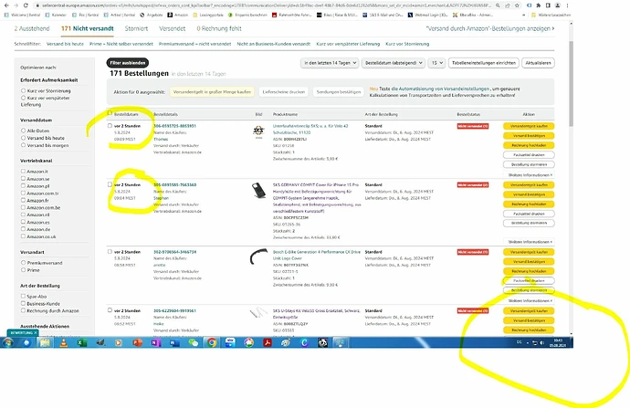The height and width of the screenshot is (408, 630).
Task: Open the Rechnung fehlt tab
Action: tap(219, 28)
